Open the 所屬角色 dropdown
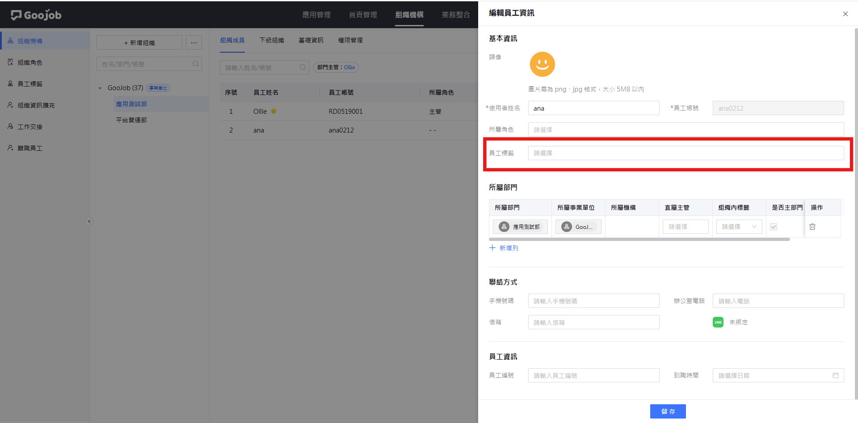858x423 pixels. click(686, 129)
